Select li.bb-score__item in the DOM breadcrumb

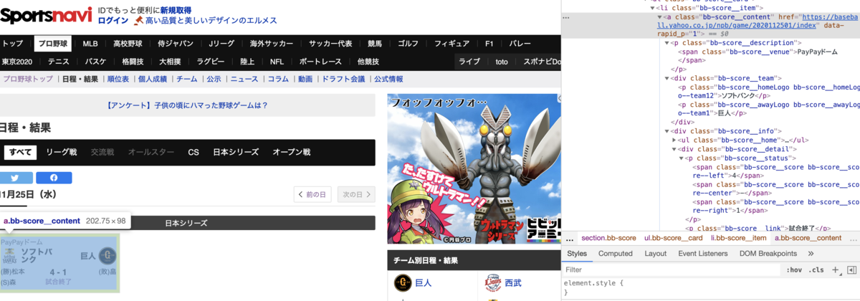tap(738, 238)
